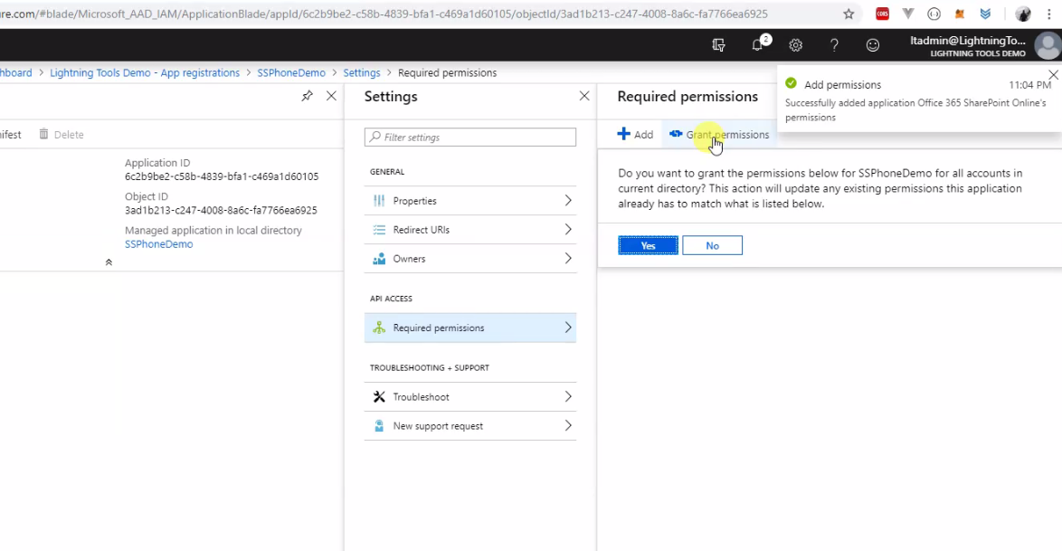
Task: Open portal settings gear
Action: click(x=796, y=45)
